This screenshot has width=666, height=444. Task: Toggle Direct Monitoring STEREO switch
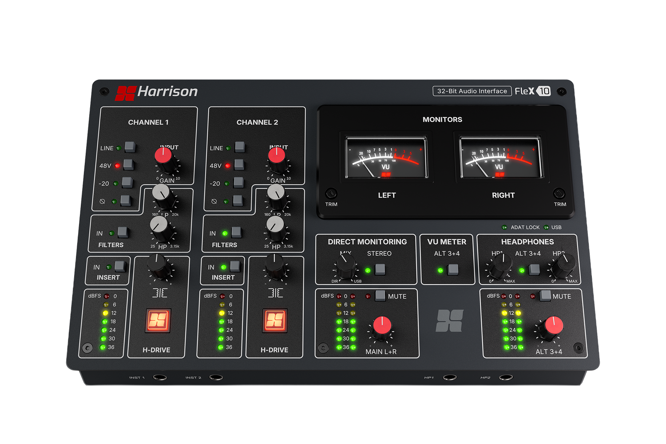pos(380,269)
